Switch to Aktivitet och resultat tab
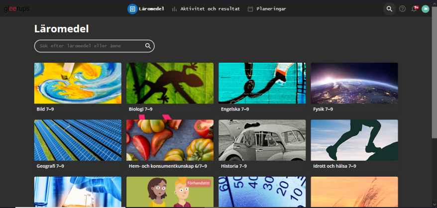 pos(210,8)
